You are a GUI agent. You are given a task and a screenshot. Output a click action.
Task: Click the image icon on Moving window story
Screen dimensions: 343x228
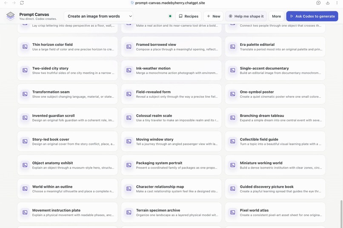coord(129,141)
